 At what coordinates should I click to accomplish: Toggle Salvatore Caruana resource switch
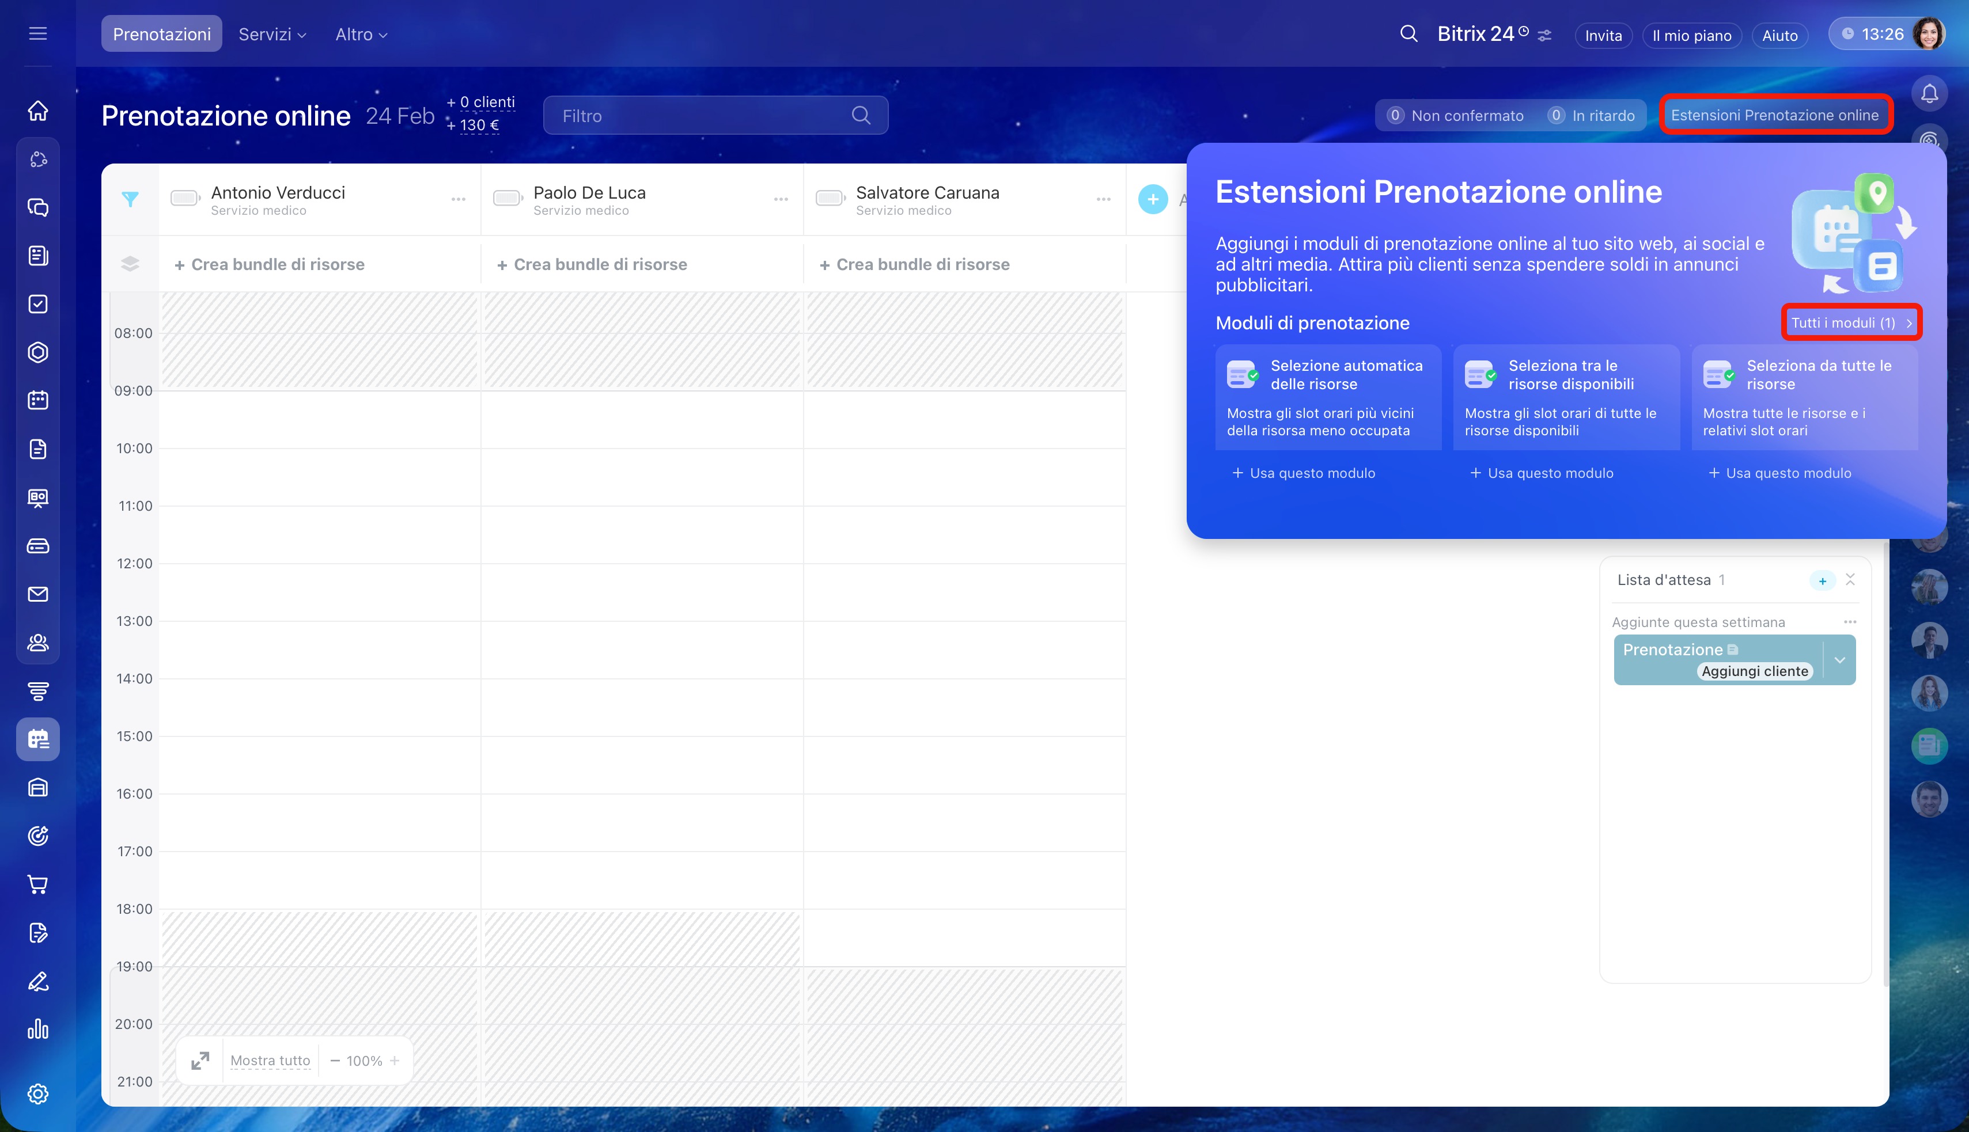click(830, 198)
